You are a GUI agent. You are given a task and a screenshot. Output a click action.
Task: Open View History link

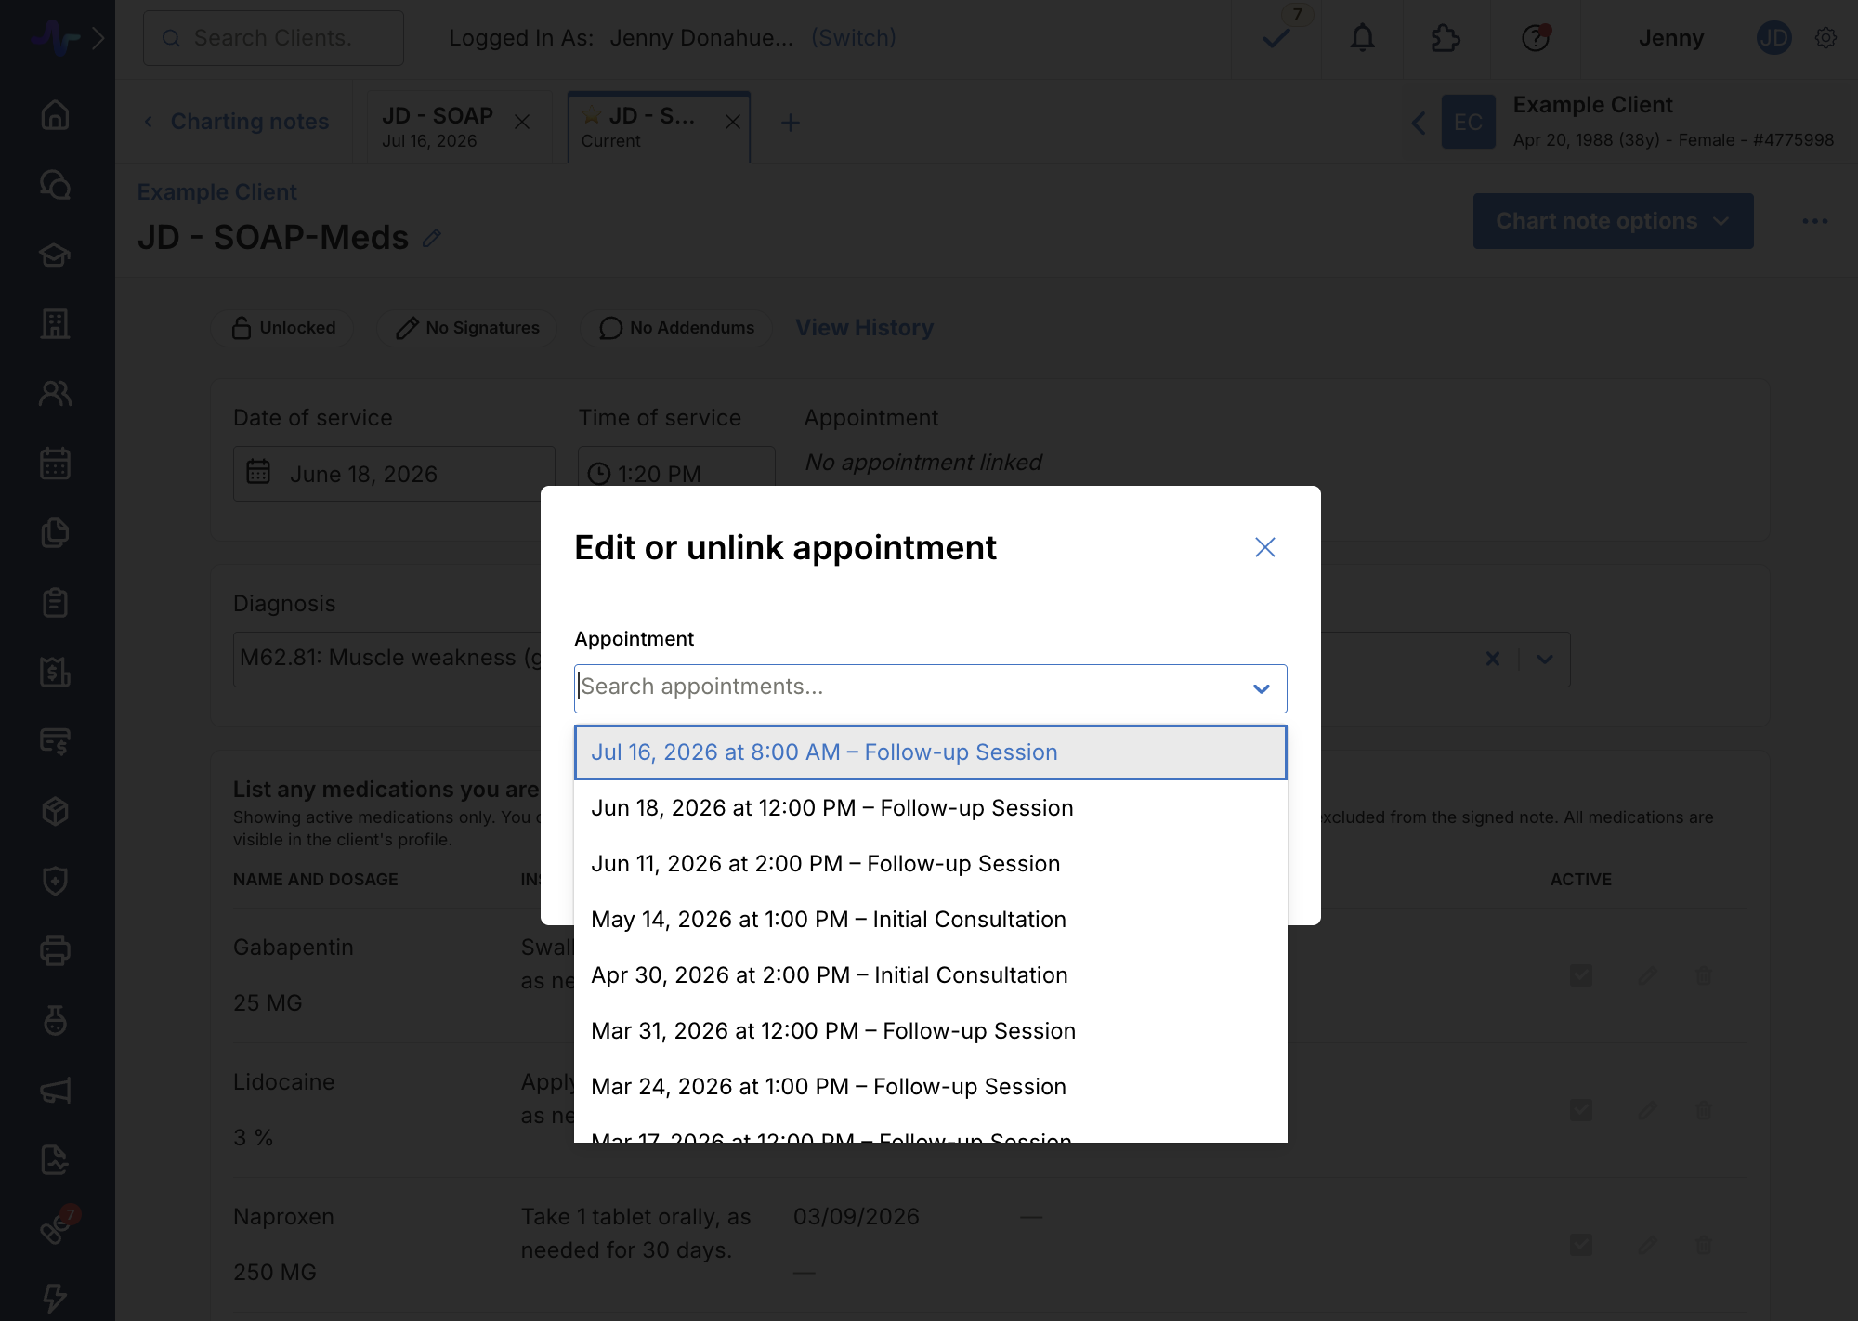point(865,328)
